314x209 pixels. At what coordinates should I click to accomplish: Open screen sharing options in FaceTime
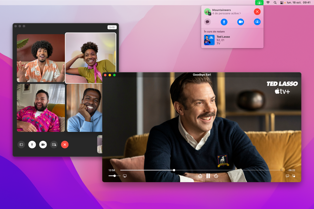54,144
